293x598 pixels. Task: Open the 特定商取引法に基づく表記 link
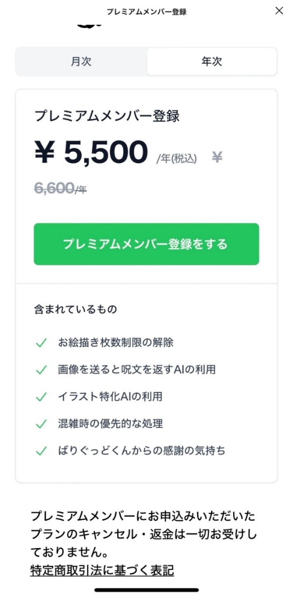tap(102, 570)
